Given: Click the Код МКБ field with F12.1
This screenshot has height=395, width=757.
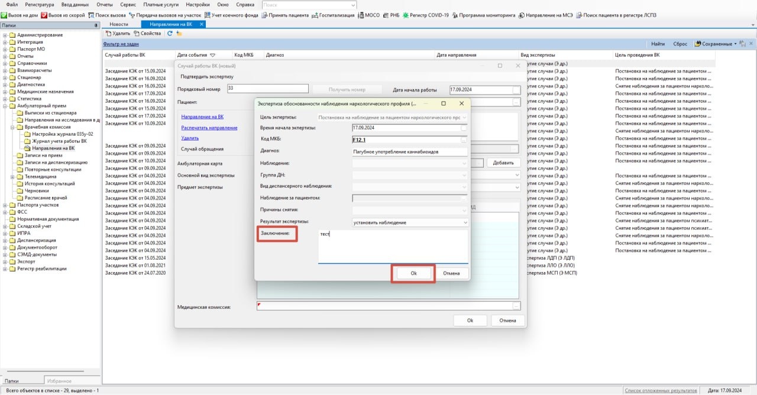Looking at the screenshot, I should 409,140.
